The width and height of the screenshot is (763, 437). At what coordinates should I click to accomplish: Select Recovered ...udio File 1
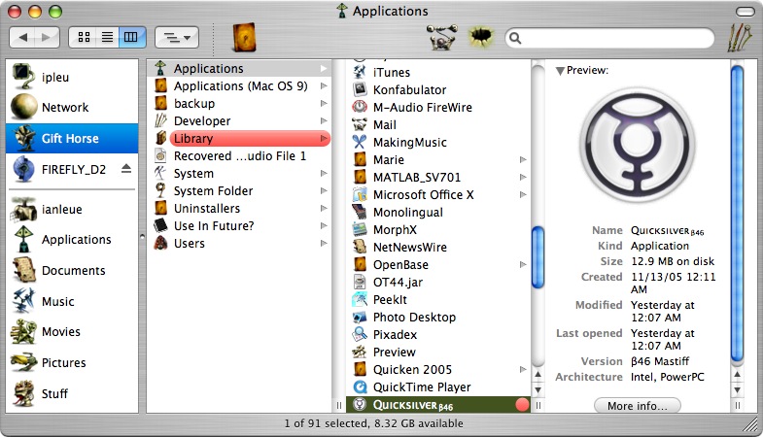coord(239,156)
